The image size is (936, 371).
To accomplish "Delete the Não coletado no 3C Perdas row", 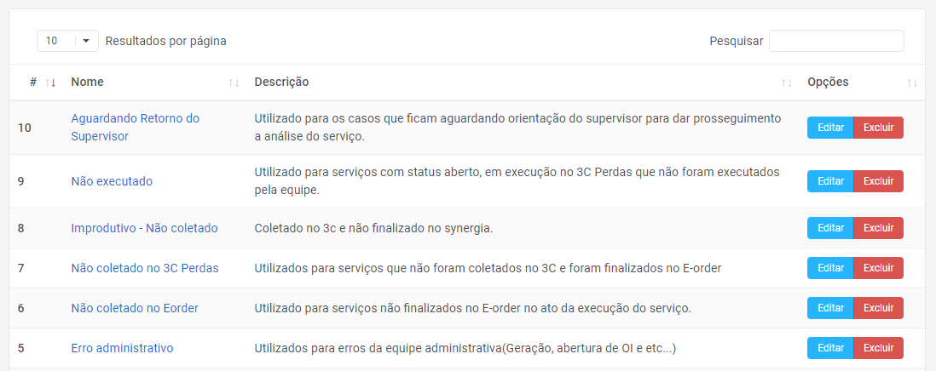I will click(x=878, y=268).
